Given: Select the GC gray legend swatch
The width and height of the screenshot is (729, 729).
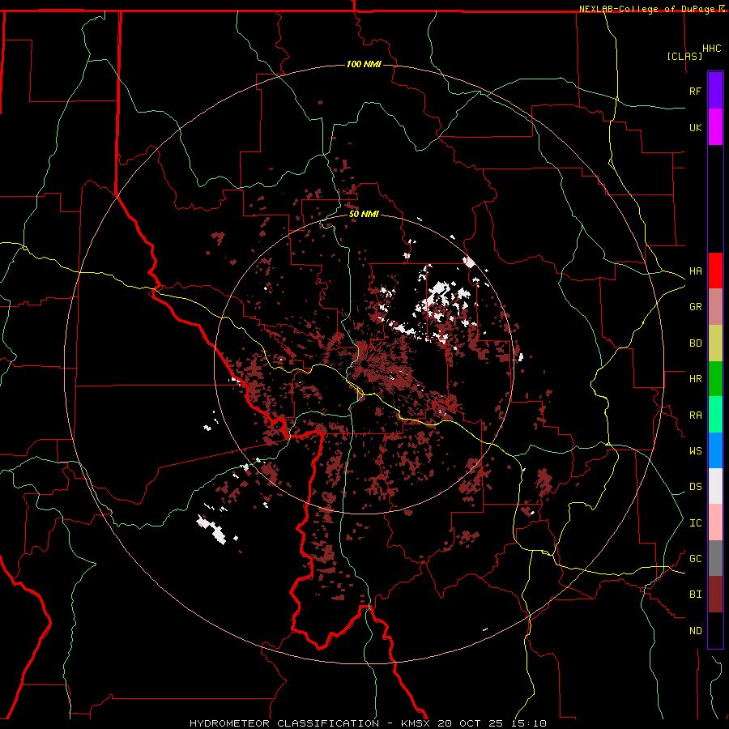Looking at the screenshot, I should (x=715, y=558).
